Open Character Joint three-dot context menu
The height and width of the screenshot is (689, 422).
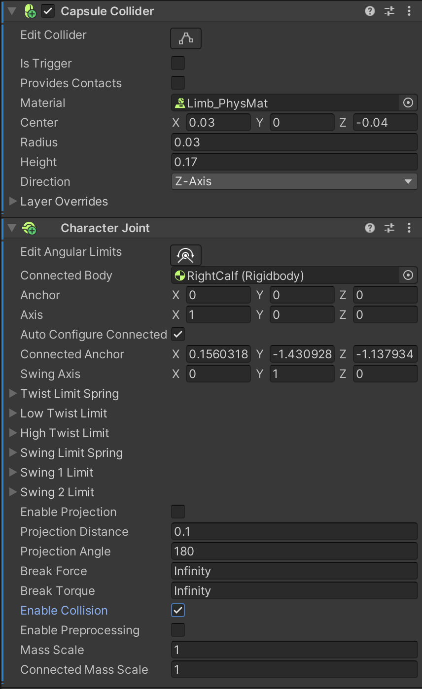(409, 228)
